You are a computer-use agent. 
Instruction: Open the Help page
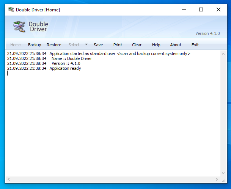(156, 45)
